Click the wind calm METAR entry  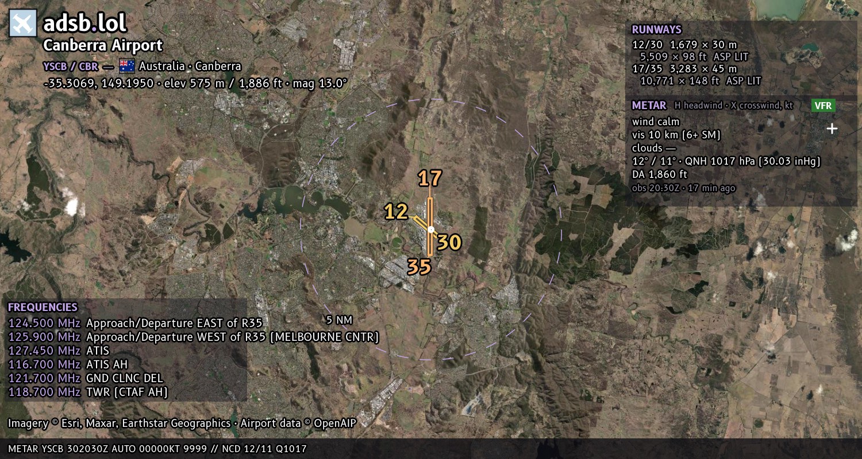click(x=656, y=122)
